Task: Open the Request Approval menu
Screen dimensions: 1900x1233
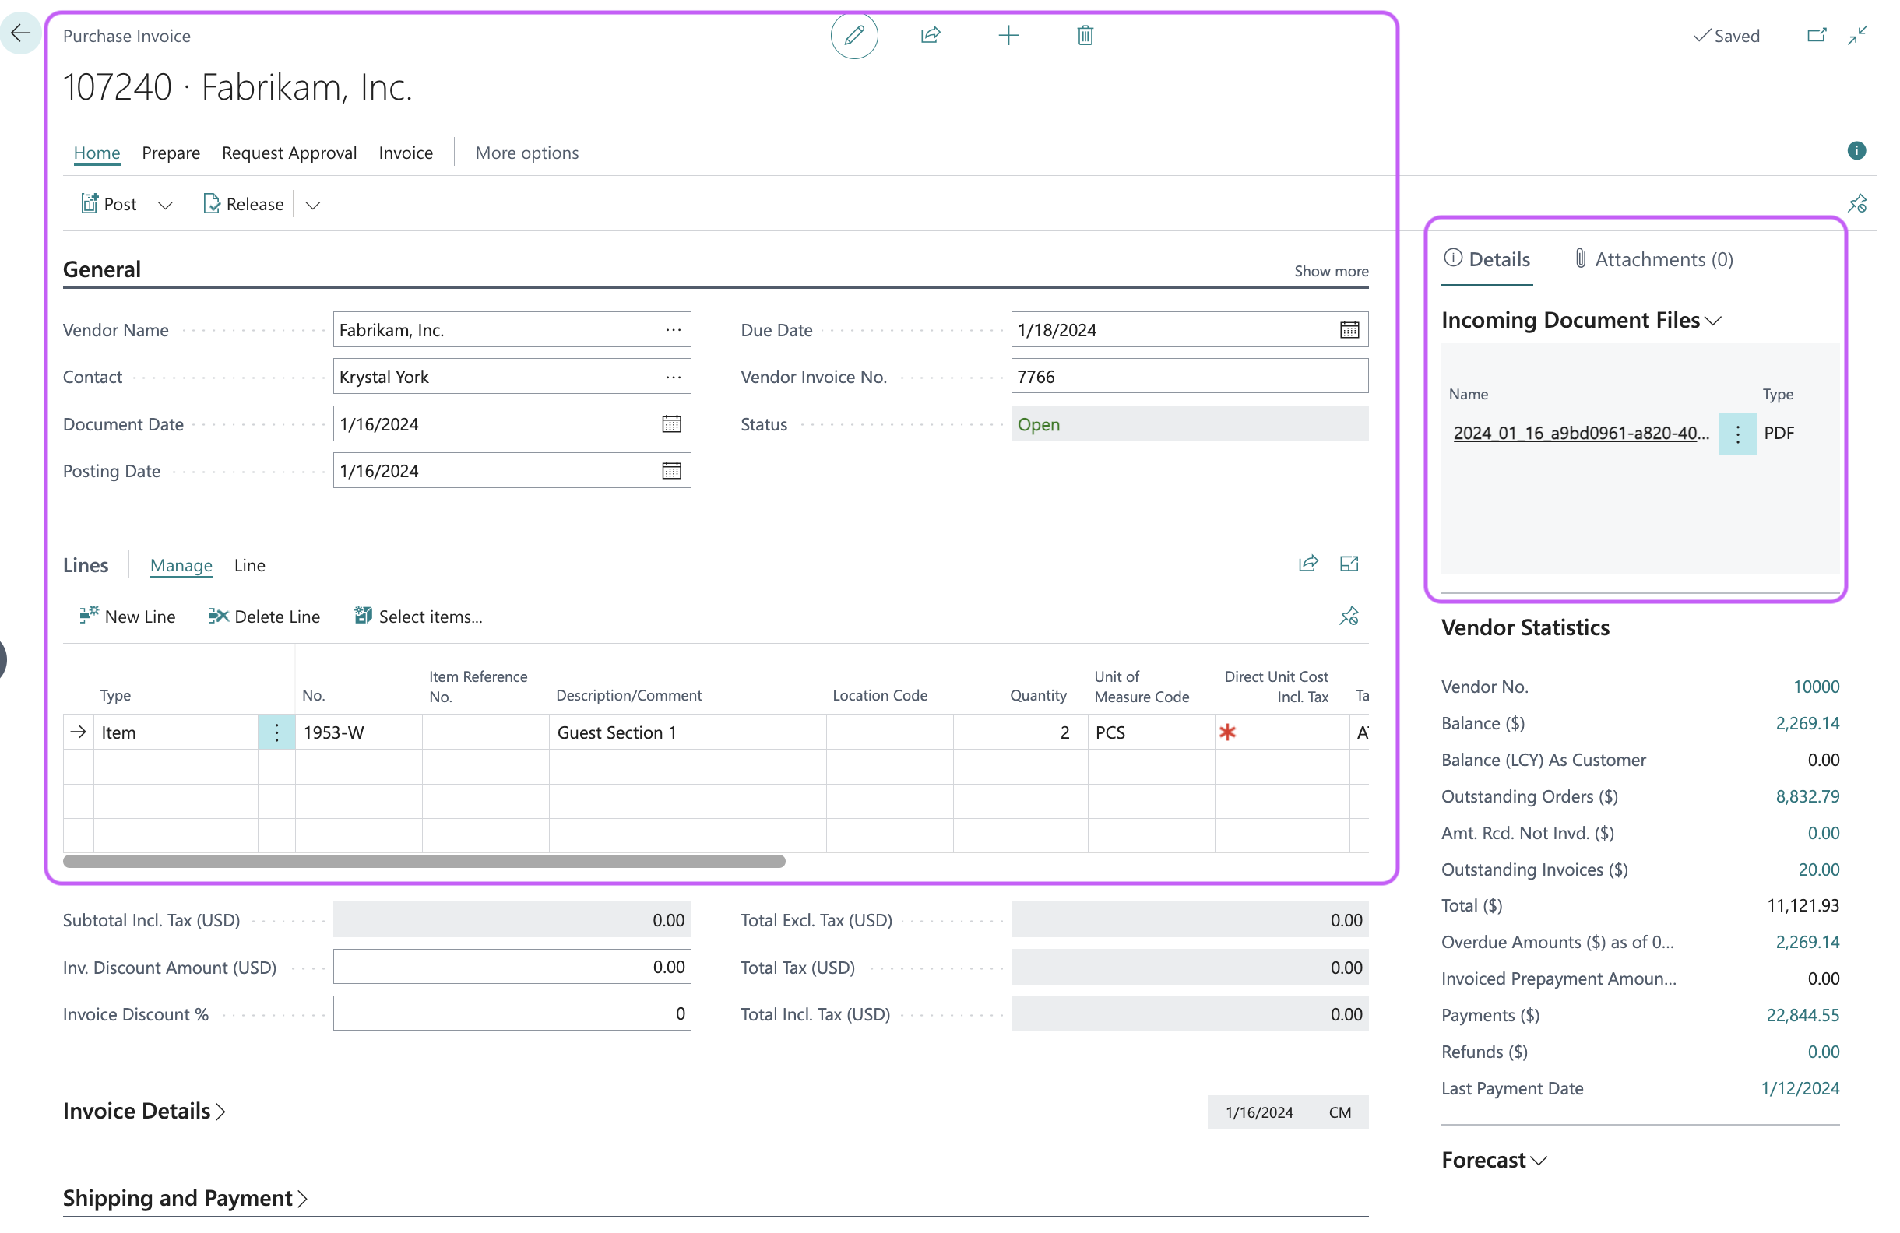Action: point(289,153)
